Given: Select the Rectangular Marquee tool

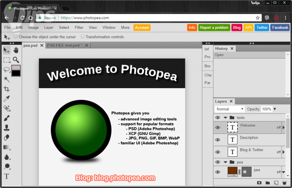Looking at the screenshot, I should pyautogui.click(x=7, y=60).
